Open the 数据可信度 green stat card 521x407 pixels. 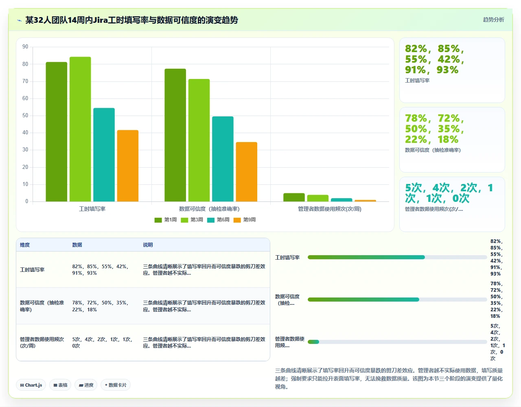[452, 140]
